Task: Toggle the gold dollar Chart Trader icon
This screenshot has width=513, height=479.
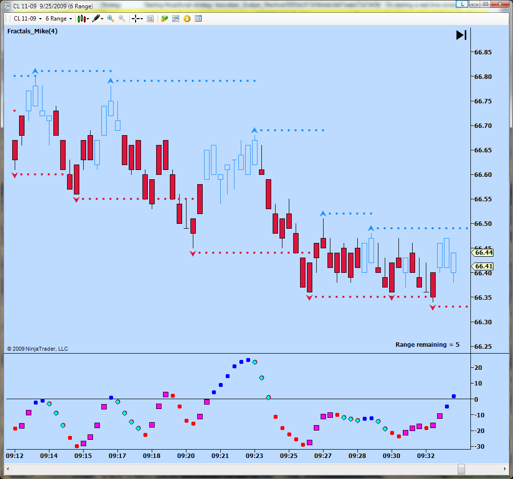Action: coord(187,19)
